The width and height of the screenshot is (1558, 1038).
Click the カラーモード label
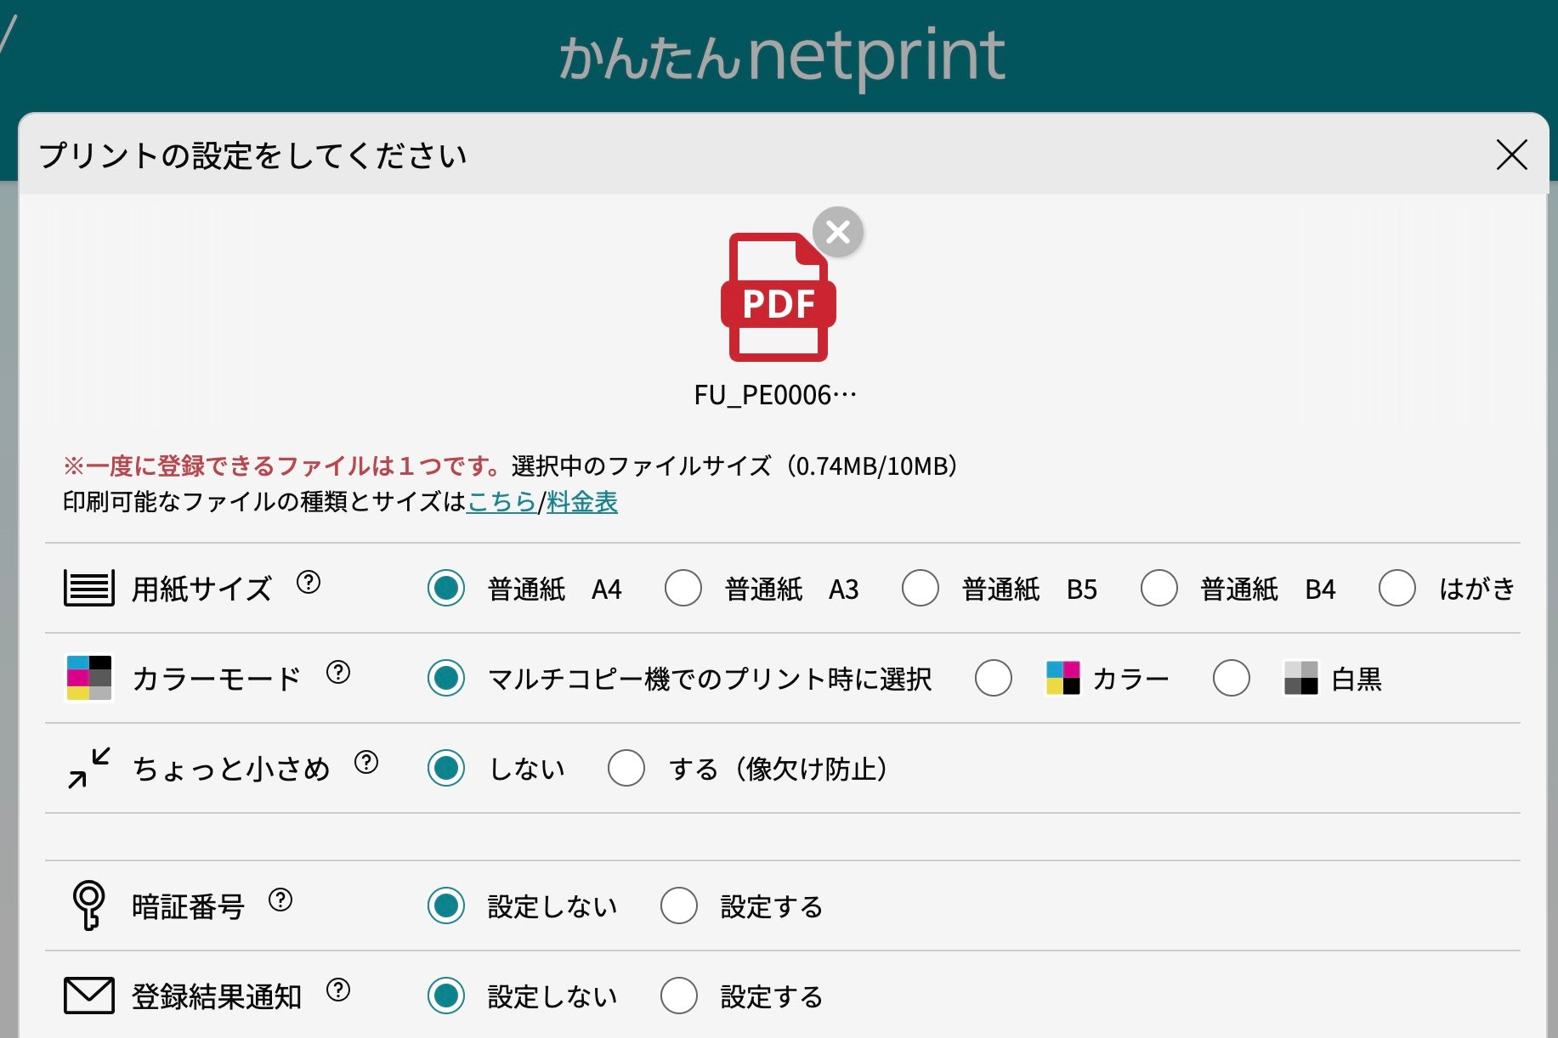(x=217, y=678)
